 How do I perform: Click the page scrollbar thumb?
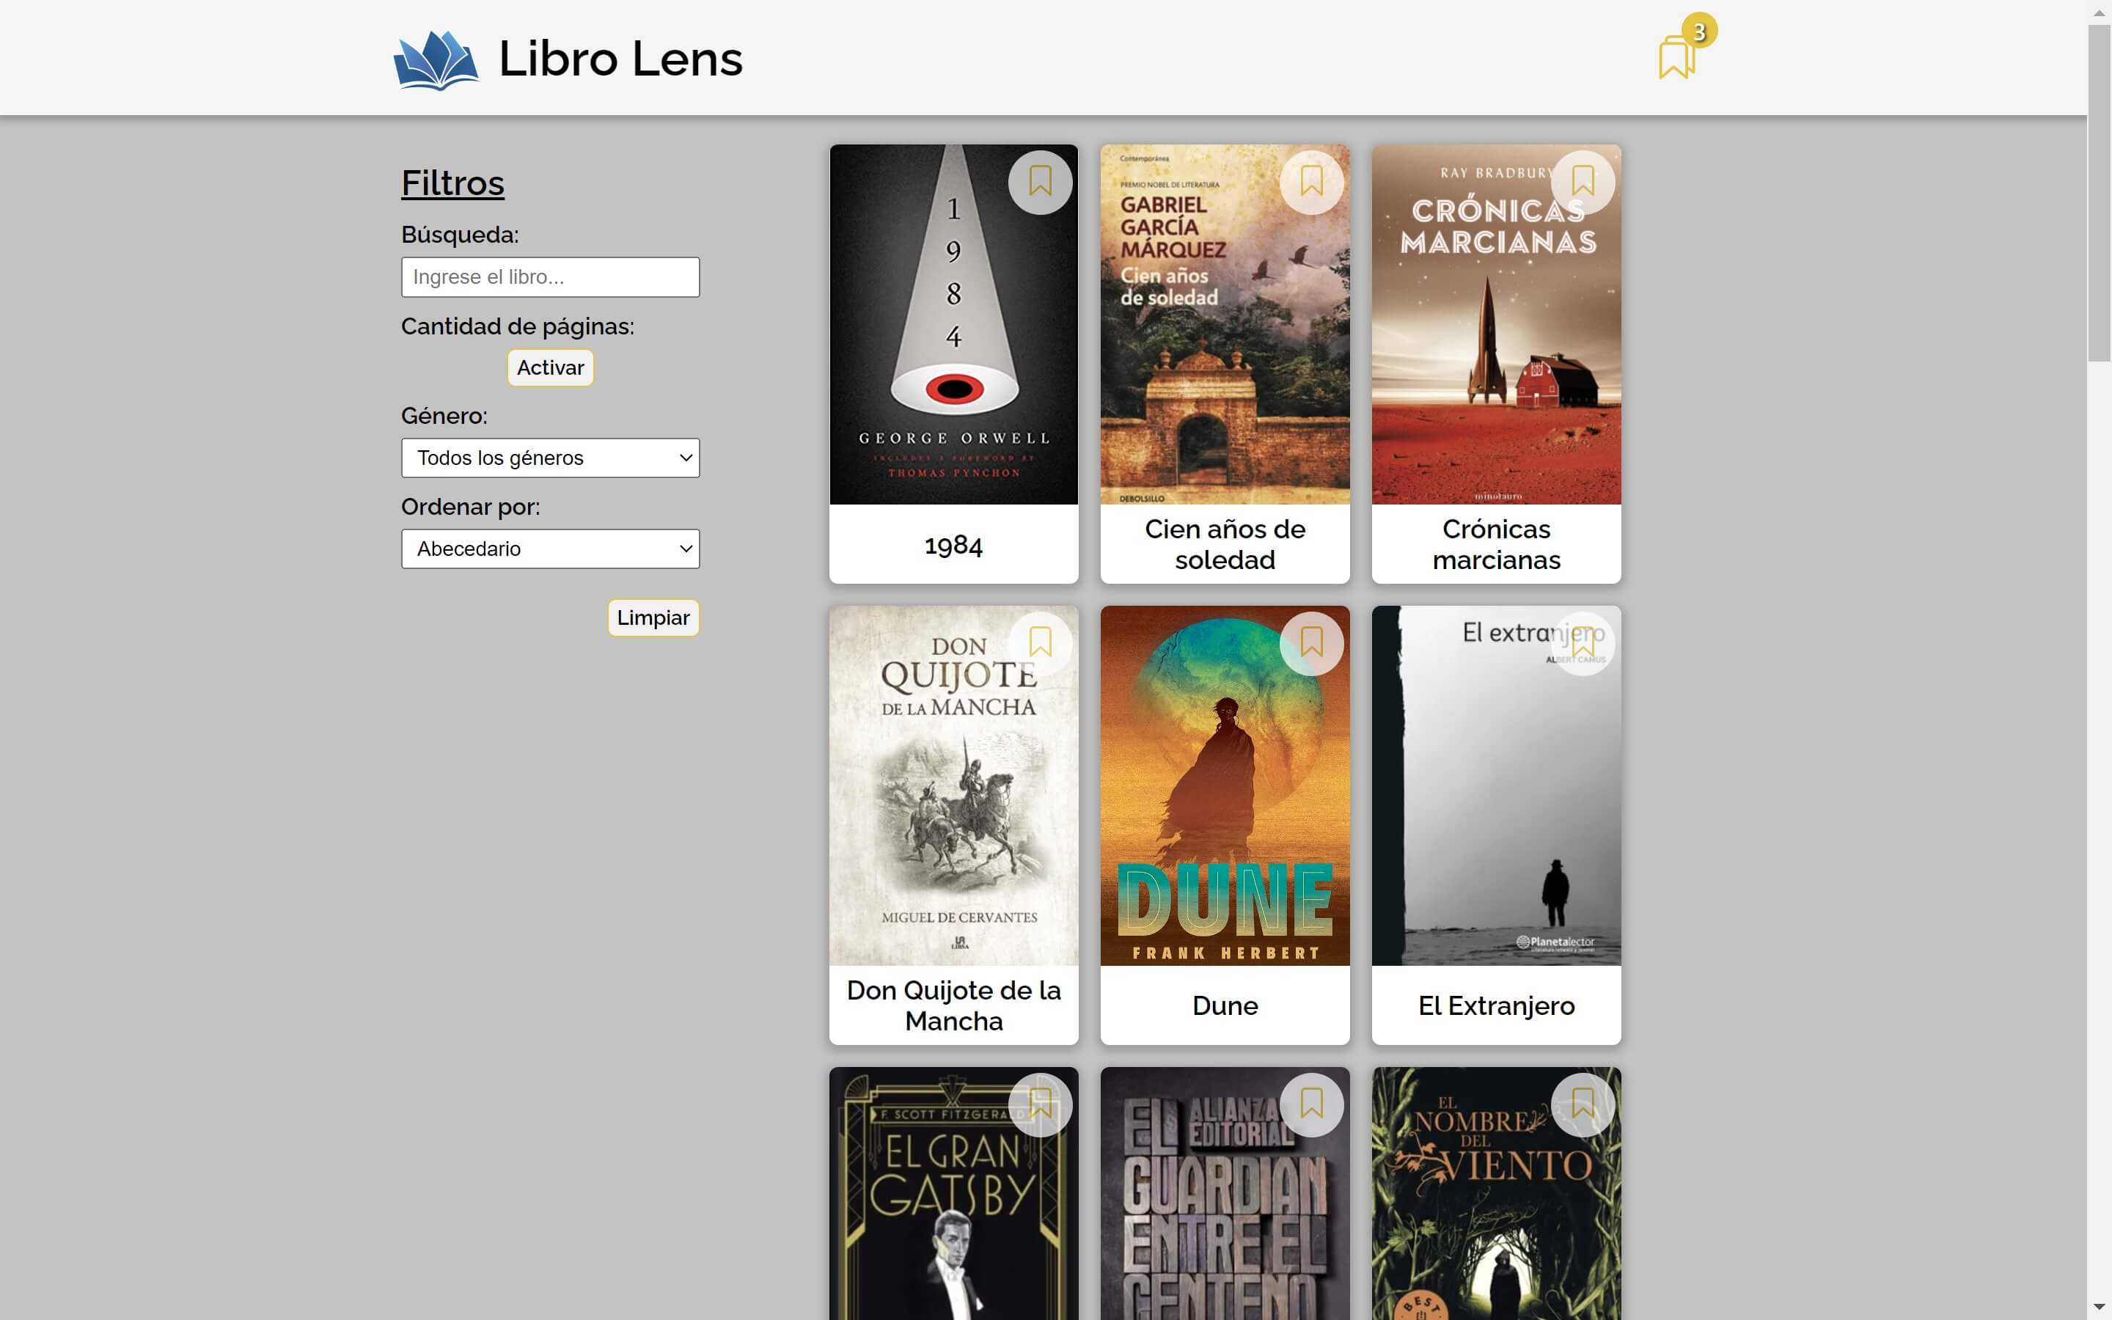[x=2099, y=192]
